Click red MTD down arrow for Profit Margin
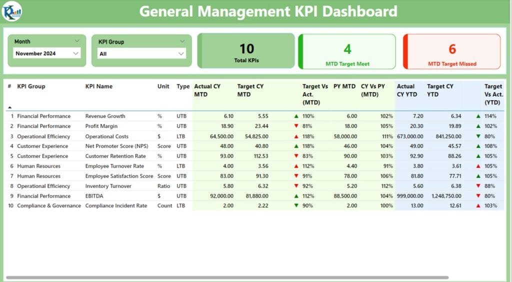 point(296,126)
